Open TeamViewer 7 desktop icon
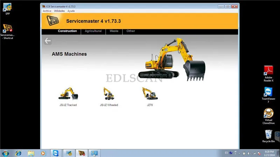The image size is (280, 157). click(x=268, y=95)
